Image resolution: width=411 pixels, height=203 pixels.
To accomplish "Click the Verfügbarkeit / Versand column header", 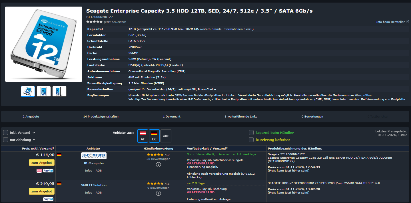I will coord(207,148).
